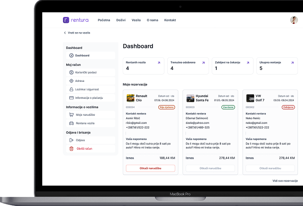This screenshot has height=206, width=303.
Task: Go to Informacije o plaćanju
Action: point(89,98)
